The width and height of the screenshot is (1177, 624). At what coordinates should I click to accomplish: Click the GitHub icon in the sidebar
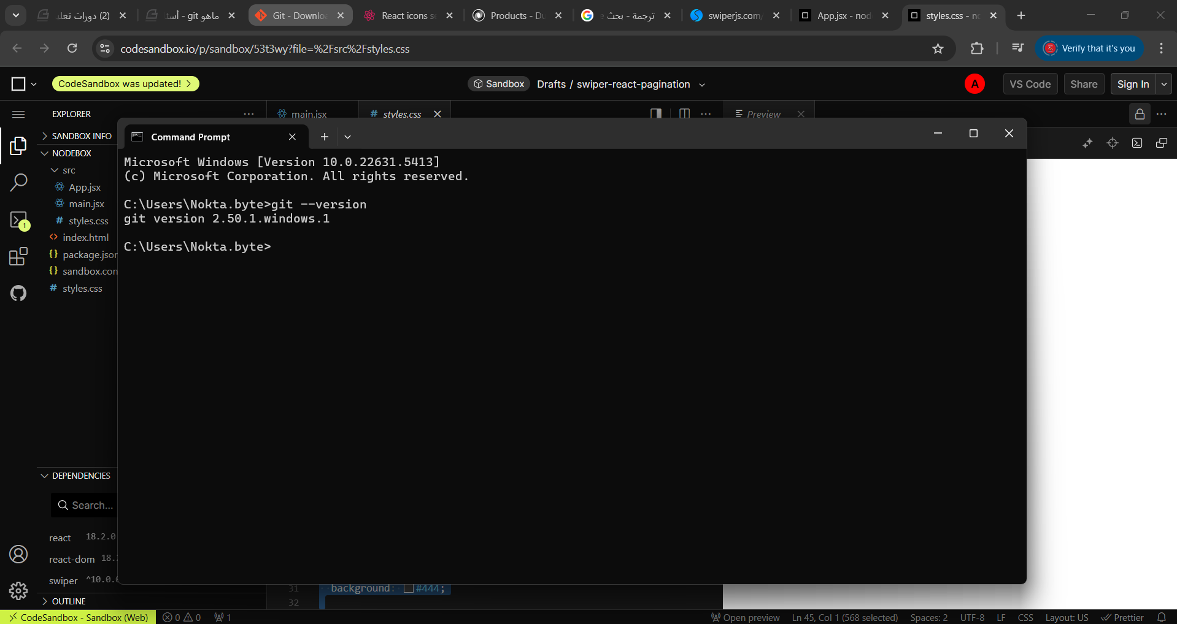click(x=18, y=293)
